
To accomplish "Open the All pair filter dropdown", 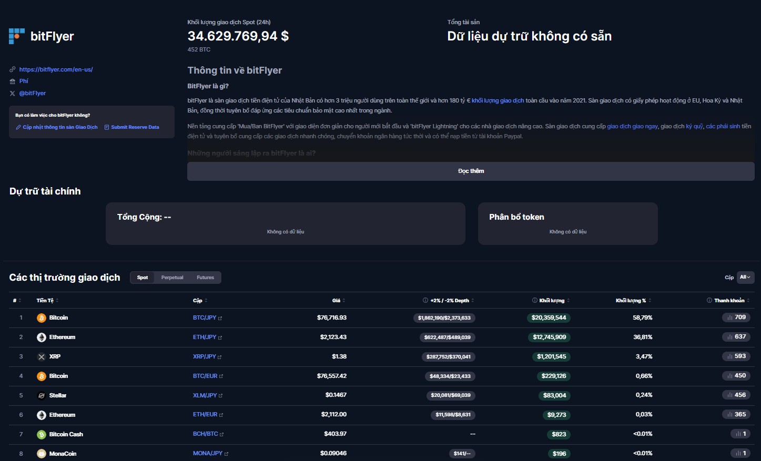I will [745, 278].
